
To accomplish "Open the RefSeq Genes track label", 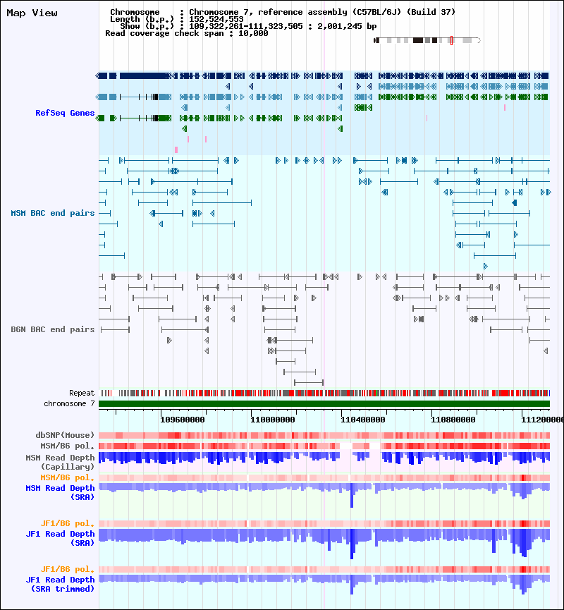I will click(x=65, y=113).
